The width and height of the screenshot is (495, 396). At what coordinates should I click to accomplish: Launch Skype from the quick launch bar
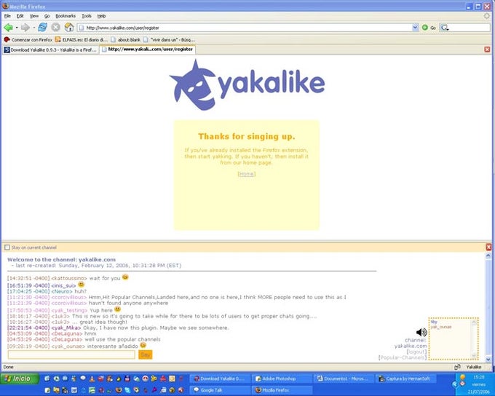click(x=127, y=390)
